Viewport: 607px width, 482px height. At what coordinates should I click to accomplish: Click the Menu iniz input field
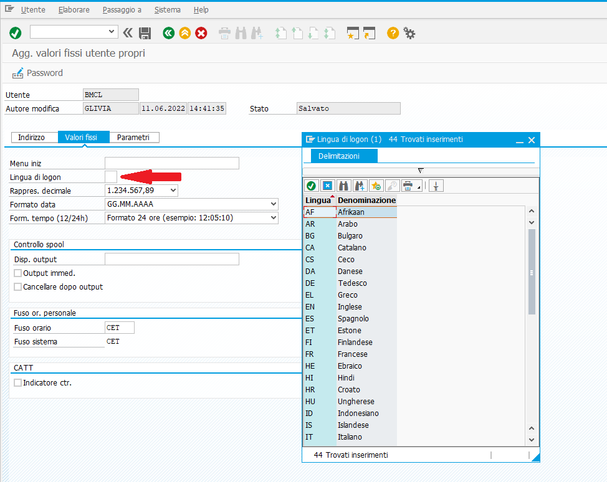[172, 163]
